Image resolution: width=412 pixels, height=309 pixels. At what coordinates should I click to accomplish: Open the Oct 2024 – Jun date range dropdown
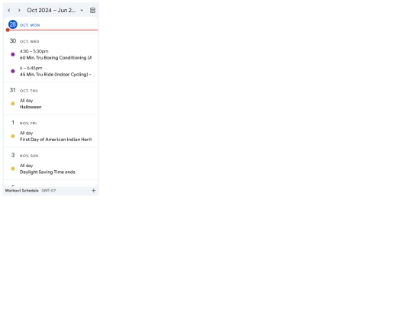pyautogui.click(x=55, y=10)
